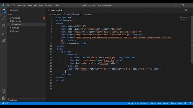
Task: Place cursor on the title Document text
Action: coord(73,43)
